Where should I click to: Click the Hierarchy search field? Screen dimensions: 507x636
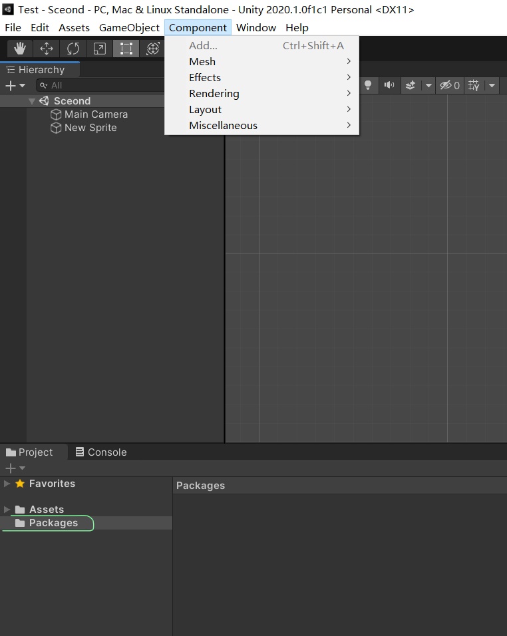(100, 85)
